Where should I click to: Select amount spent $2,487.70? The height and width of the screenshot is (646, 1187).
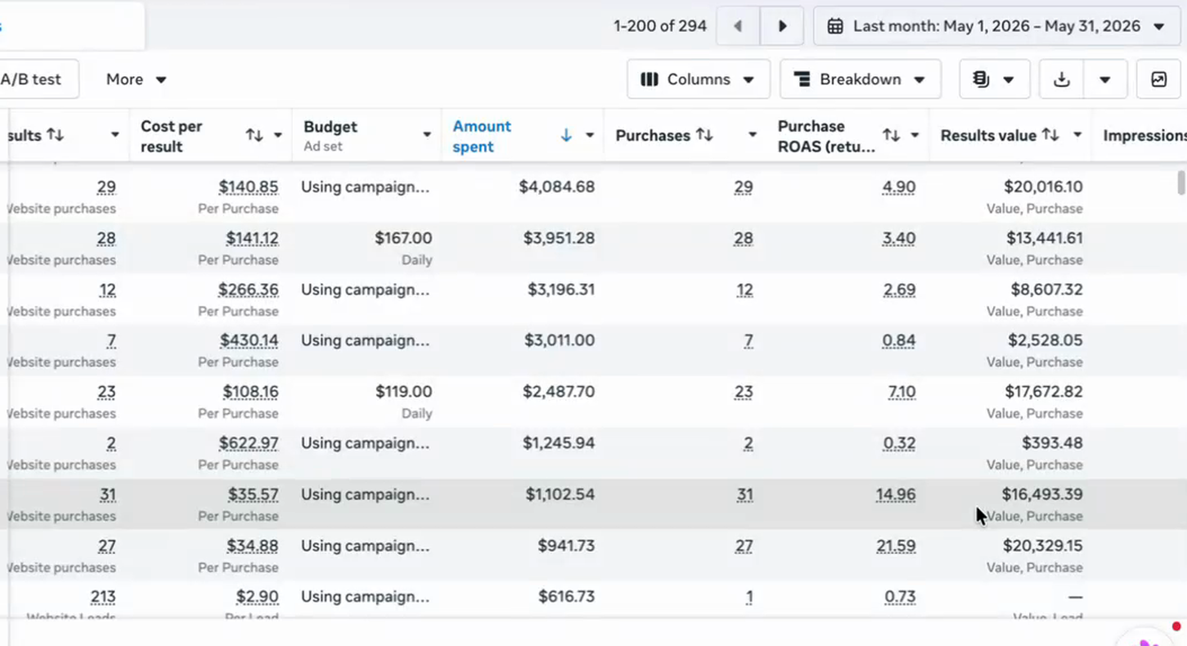click(x=559, y=392)
